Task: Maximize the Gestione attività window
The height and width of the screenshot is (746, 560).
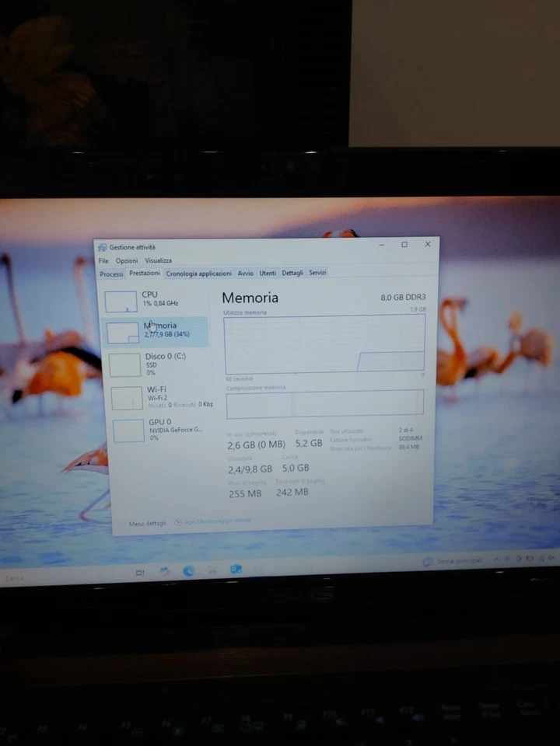Action: tap(404, 245)
